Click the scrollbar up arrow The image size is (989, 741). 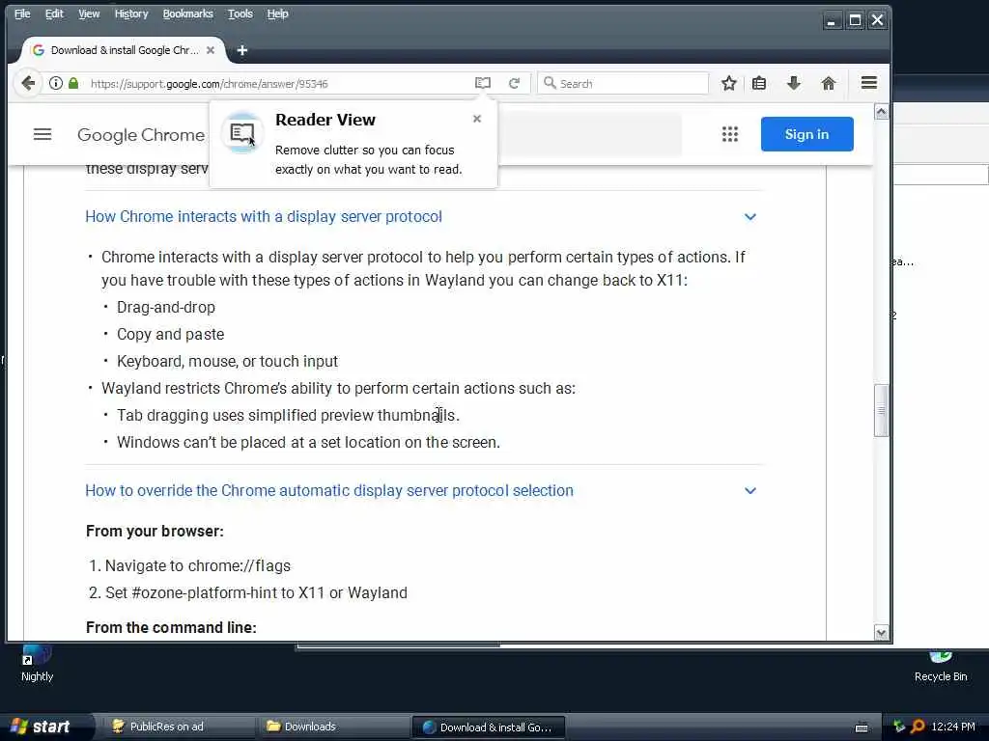tap(881, 112)
